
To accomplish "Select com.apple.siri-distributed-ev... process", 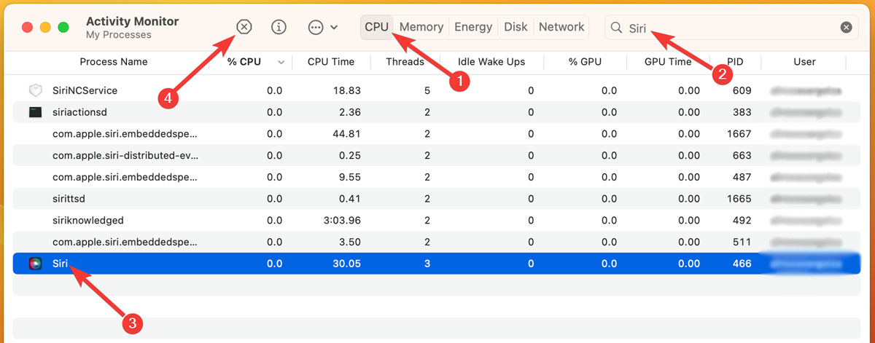I will click(437, 155).
